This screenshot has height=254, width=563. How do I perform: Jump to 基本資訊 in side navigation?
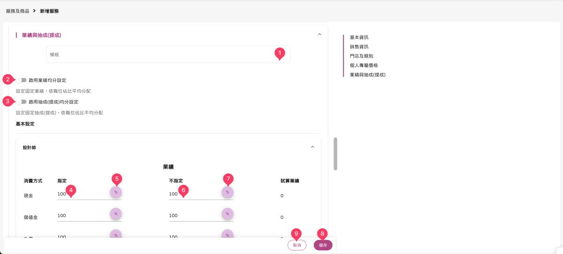(x=359, y=37)
